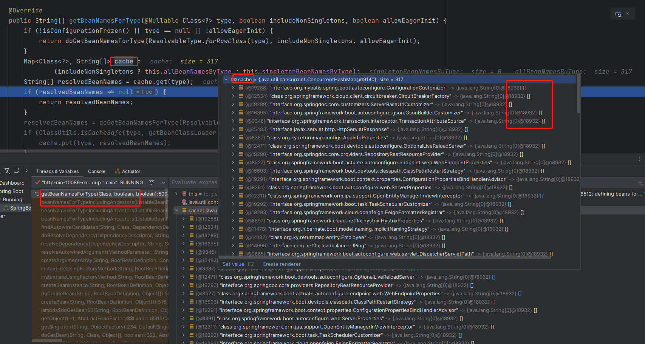
Task: Click map entry icon for TransactionAttributeSource
Action: pyautogui.click(x=241, y=121)
